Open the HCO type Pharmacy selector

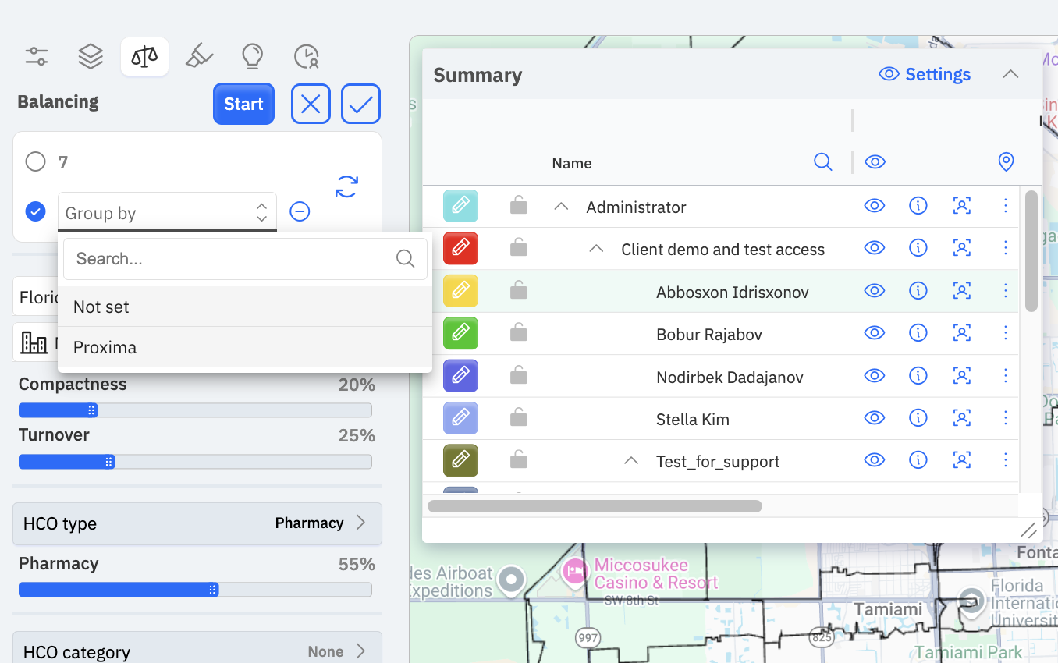[197, 523]
